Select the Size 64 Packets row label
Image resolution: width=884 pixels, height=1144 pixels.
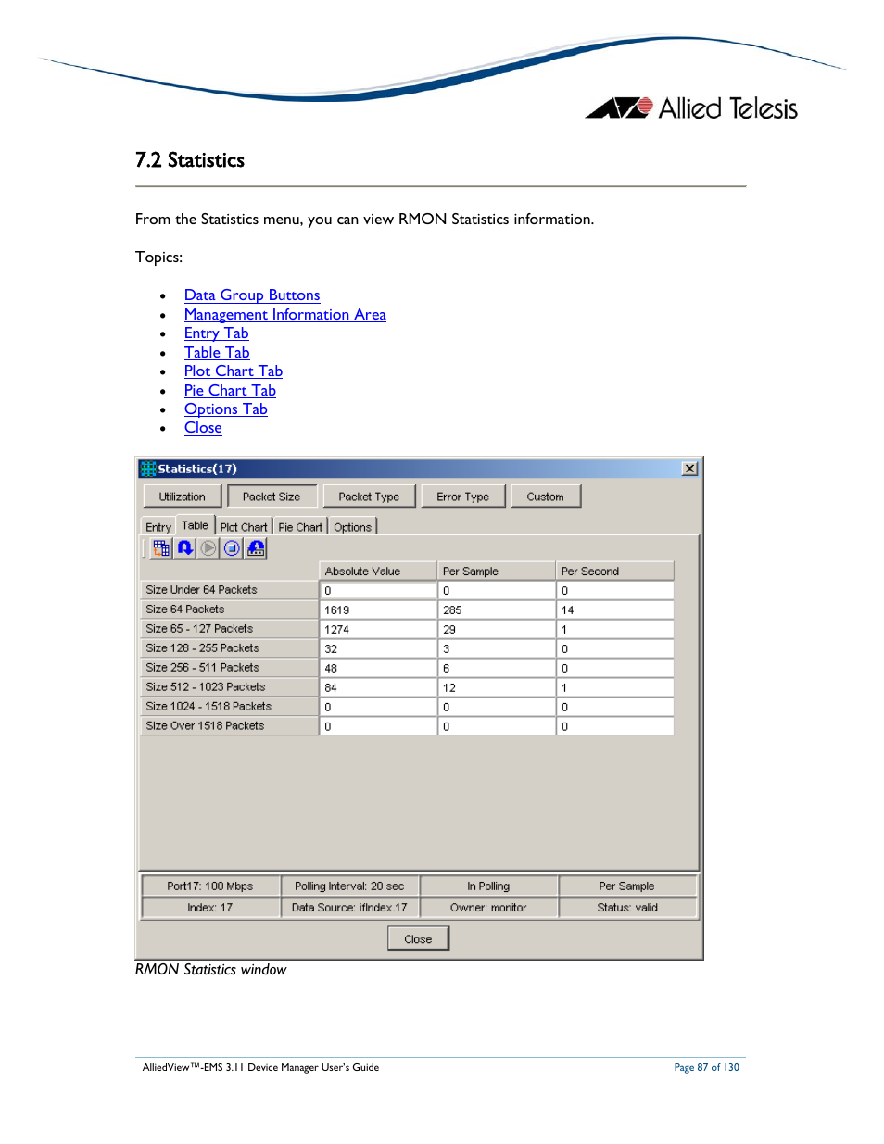tap(229, 610)
